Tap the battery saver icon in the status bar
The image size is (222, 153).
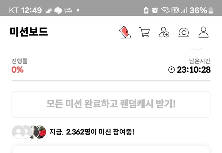(146, 10)
